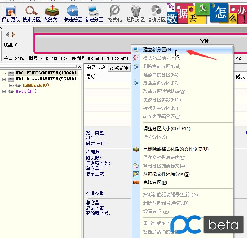Switch to the 浏览文件 tab

pyautogui.click(x=119, y=68)
